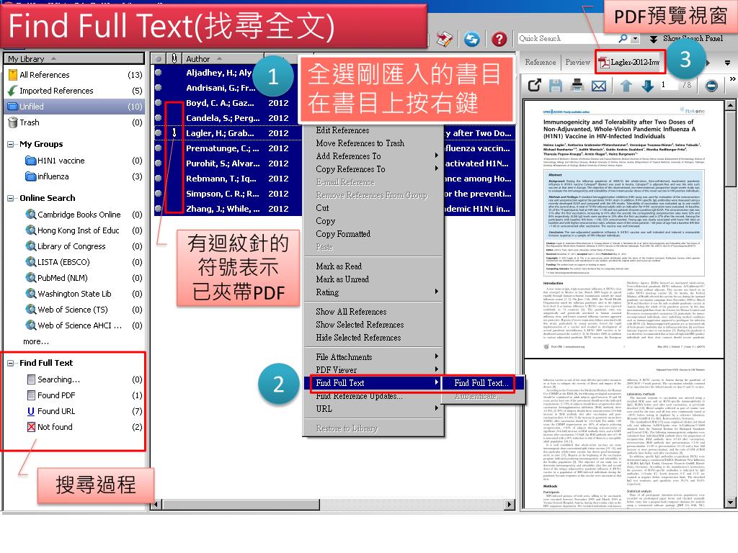Expand the Rating submenu
The height and width of the screenshot is (553, 738).
click(x=374, y=292)
